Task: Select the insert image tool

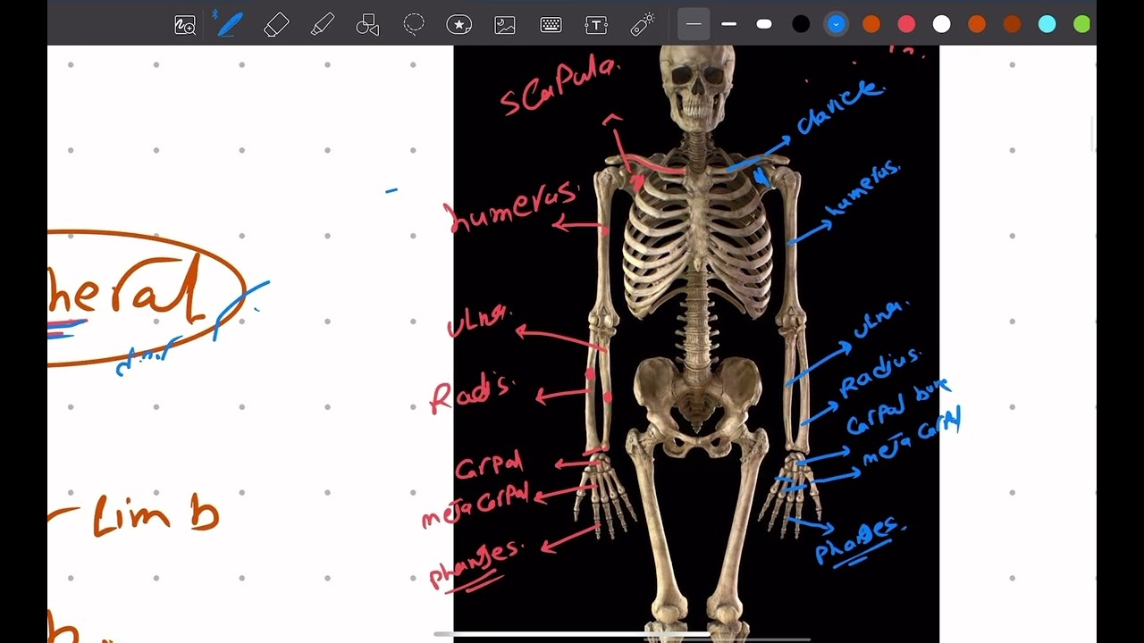Action: coord(505,25)
